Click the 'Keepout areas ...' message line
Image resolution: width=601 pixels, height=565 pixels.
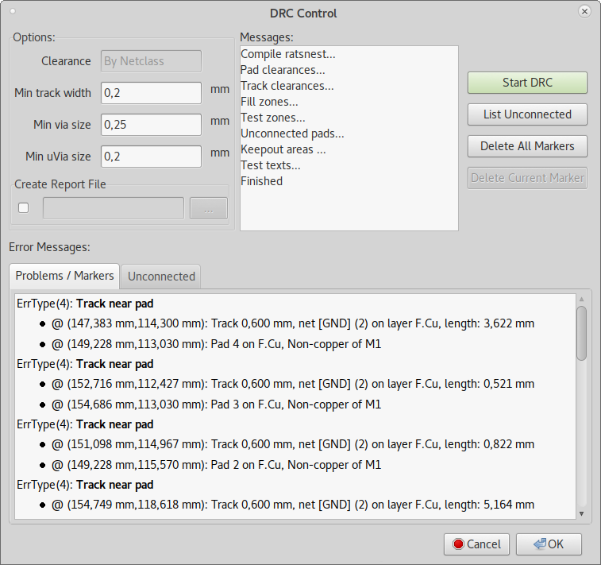[283, 149]
